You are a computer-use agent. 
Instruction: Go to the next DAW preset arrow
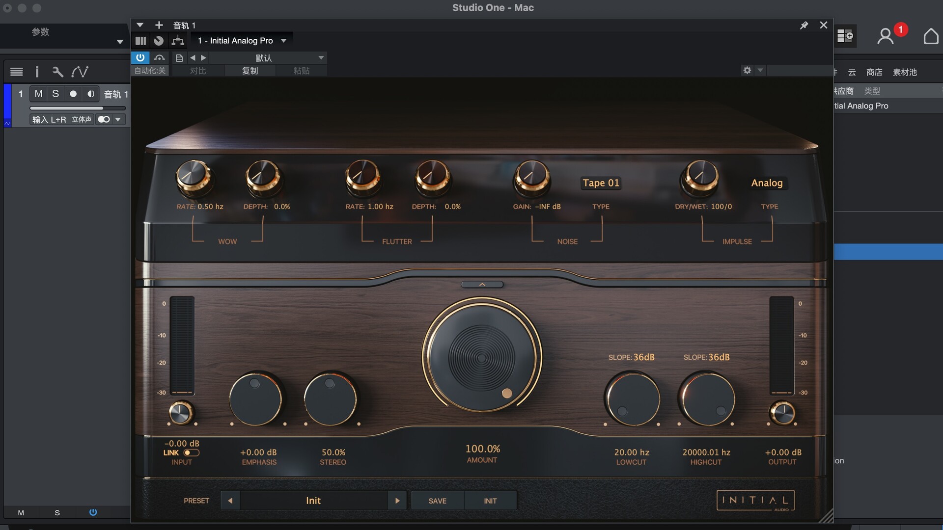pyautogui.click(x=203, y=58)
